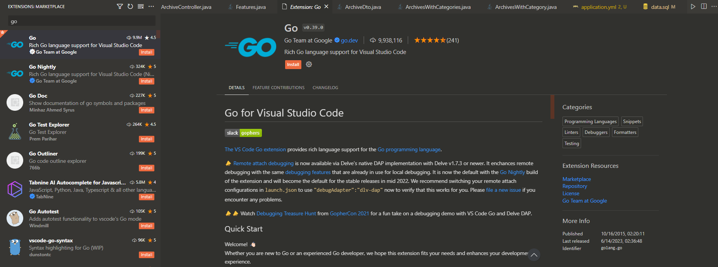Open Tabnine hexagon logo icon
Screen dimensions: 718x267
(15, 189)
